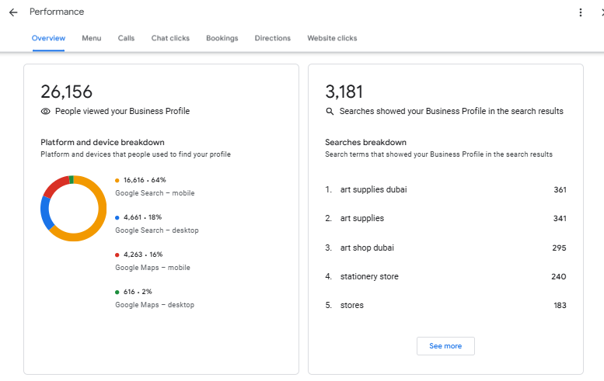The height and width of the screenshot is (381, 604).
Task: Click 'Platform and device breakdown' heading
Action: pyautogui.click(x=103, y=142)
